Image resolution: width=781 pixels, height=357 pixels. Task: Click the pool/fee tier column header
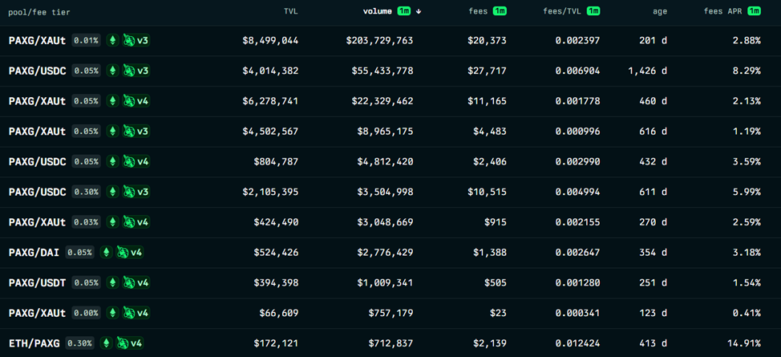click(38, 12)
